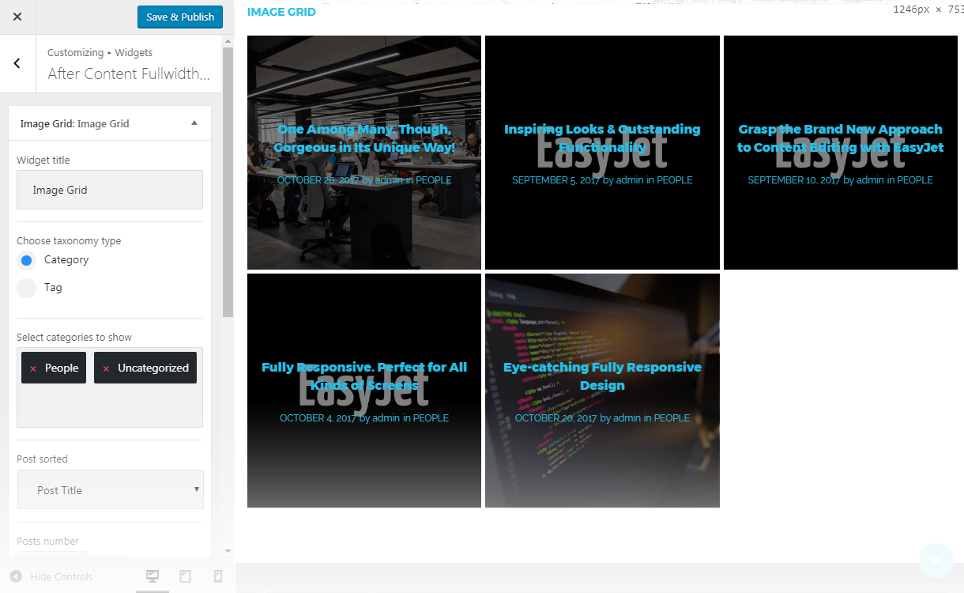Open 'Grasp the Brand New Approach' post
The image size is (964, 593).
840,138
